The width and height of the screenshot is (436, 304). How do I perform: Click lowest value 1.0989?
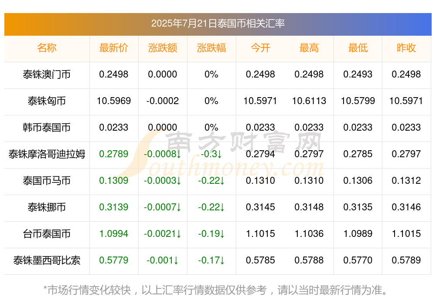point(358,234)
